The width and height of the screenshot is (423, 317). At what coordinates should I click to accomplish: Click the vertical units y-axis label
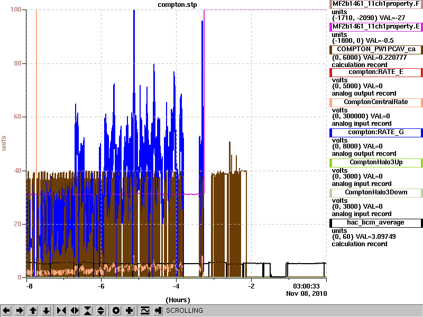[x=4, y=143]
